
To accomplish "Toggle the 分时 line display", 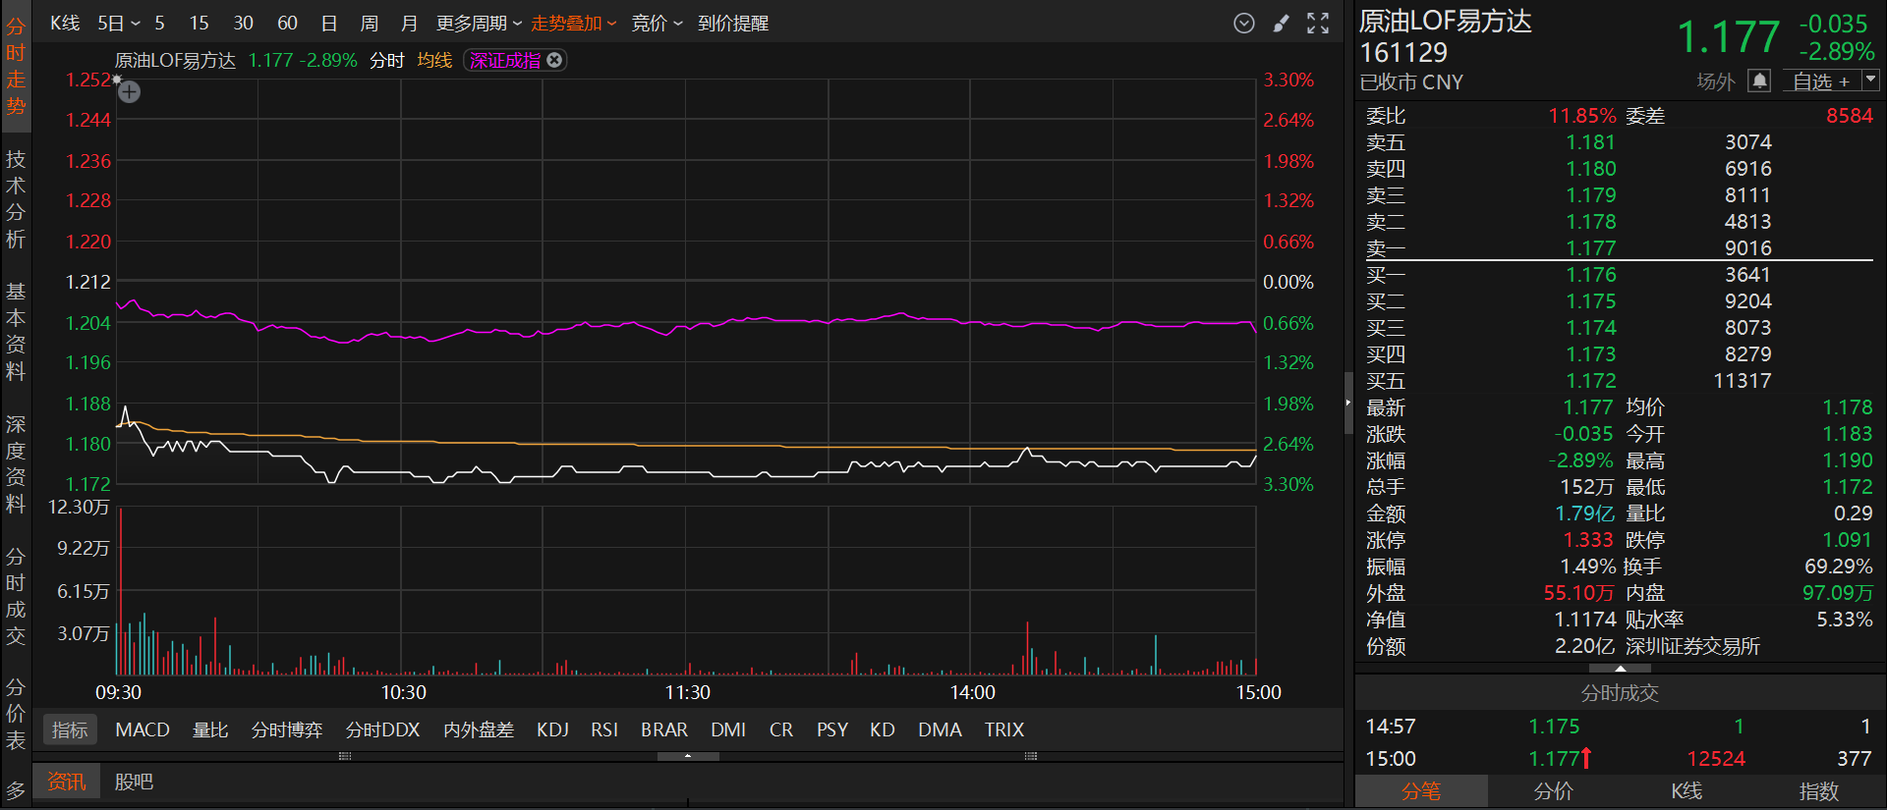I will point(386,60).
